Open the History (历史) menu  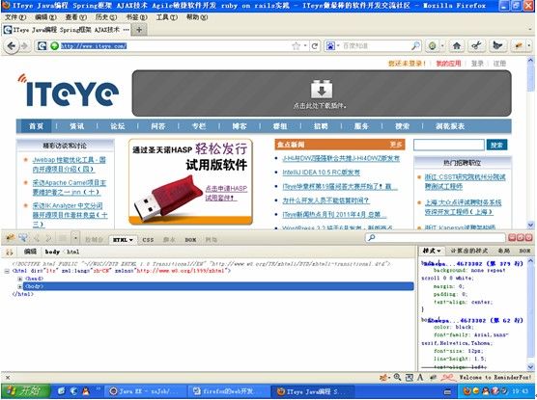point(106,17)
